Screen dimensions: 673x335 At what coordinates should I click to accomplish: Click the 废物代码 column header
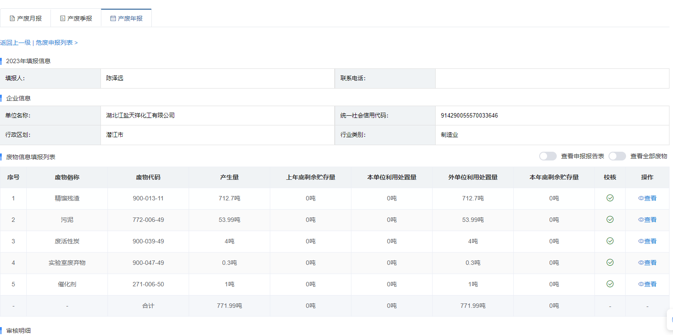148,177
